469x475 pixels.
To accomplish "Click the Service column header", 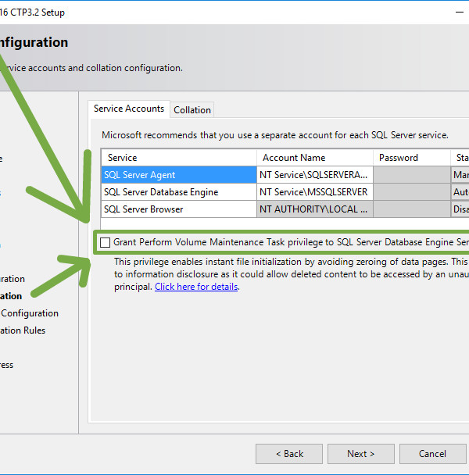I will 179,158.
